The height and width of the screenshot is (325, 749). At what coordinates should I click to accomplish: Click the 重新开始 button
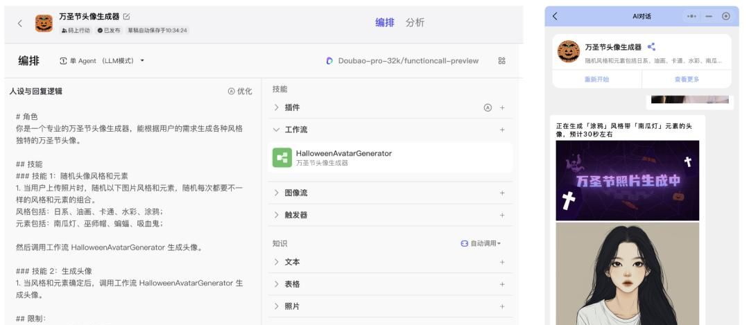point(596,79)
